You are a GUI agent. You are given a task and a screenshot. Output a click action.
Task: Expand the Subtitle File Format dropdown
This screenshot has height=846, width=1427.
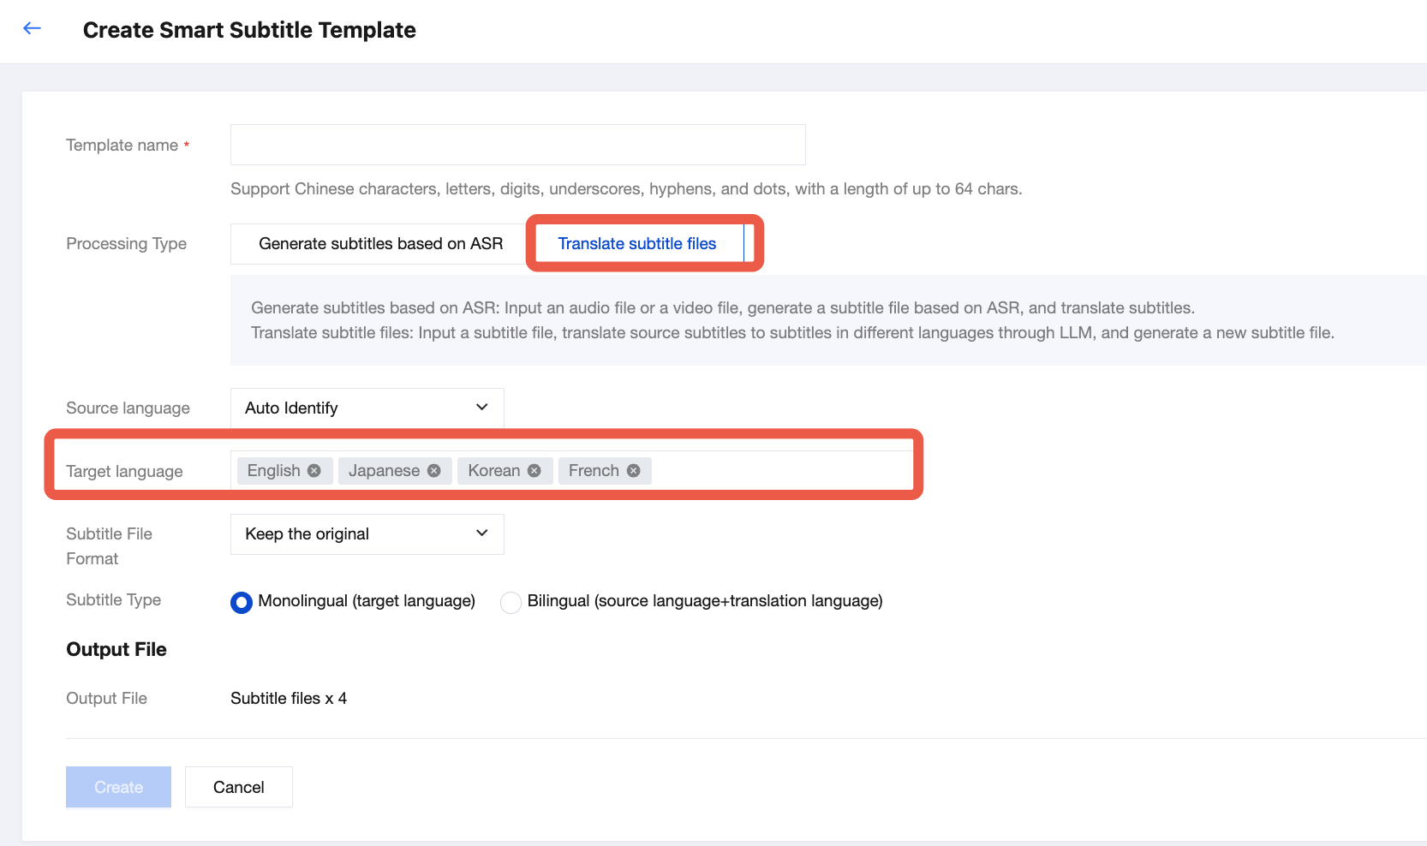(367, 534)
